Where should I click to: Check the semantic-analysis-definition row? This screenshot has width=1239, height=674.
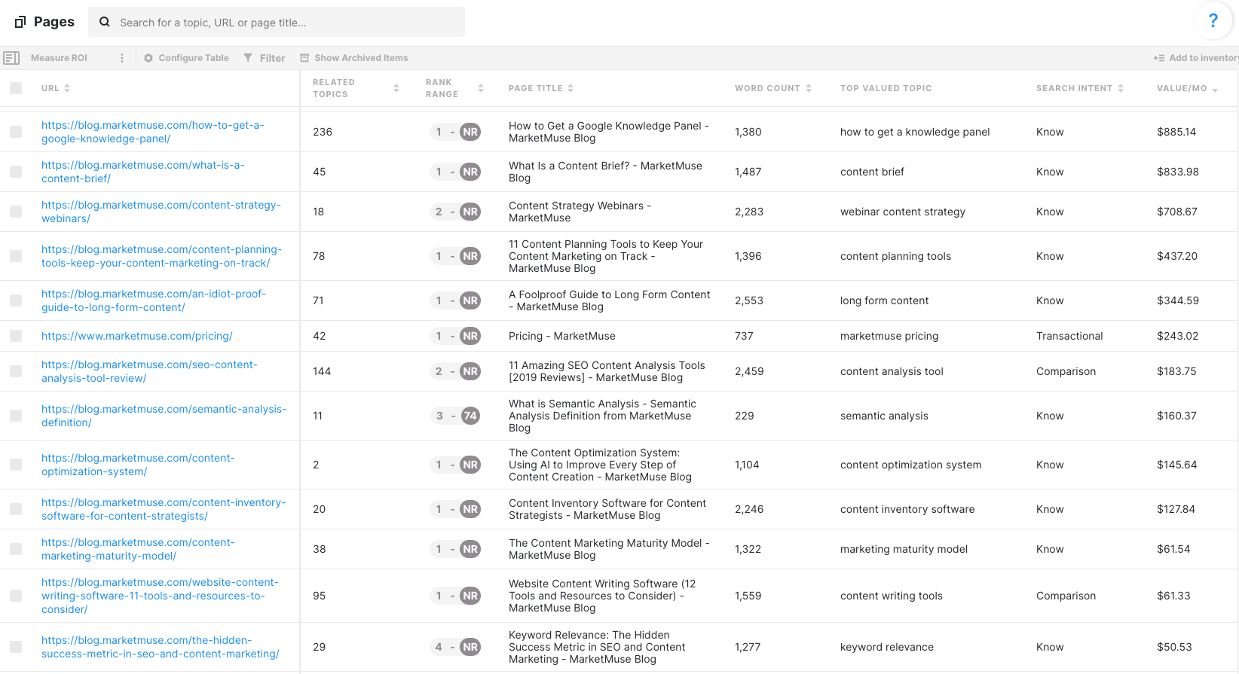pos(16,416)
